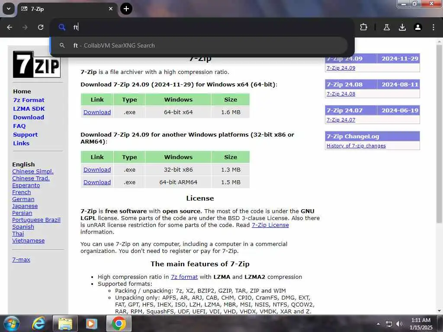Expand the tab search dropdown arrow
The width and height of the screenshot is (443, 332).
click(9, 9)
